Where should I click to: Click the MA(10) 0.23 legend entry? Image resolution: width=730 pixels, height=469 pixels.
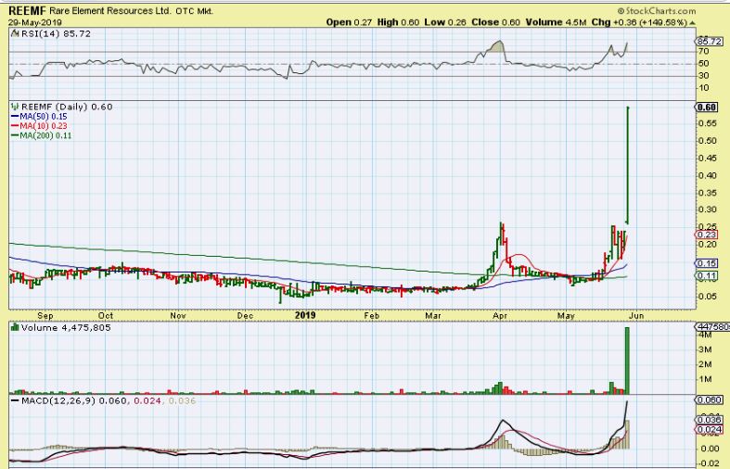point(44,126)
